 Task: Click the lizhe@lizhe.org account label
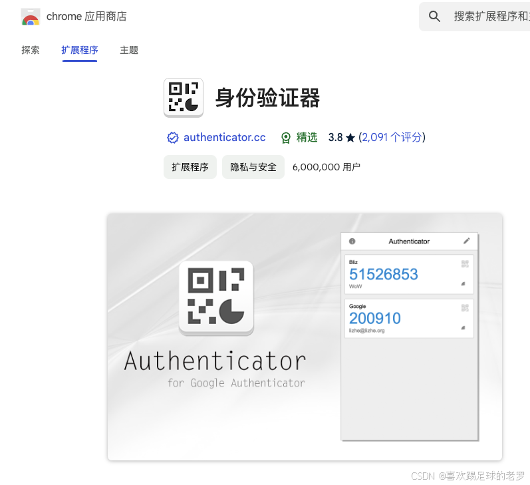point(366,331)
